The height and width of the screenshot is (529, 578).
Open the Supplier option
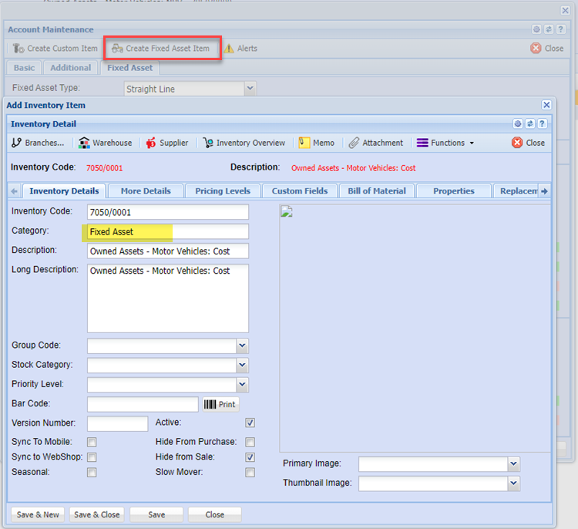point(167,143)
